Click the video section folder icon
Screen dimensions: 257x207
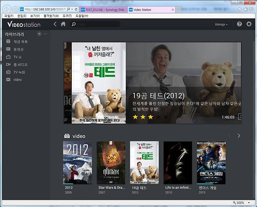pyautogui.click(x=67, y=136)
